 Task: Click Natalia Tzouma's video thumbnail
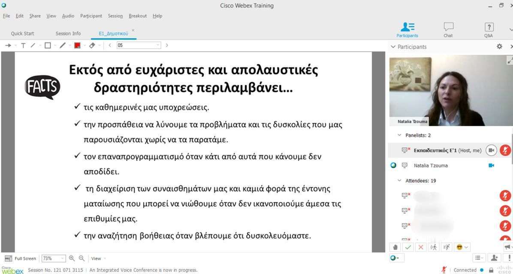(451, 90)
